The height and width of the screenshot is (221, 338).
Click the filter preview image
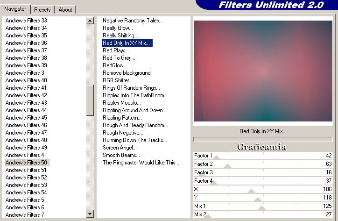[263, 71]
